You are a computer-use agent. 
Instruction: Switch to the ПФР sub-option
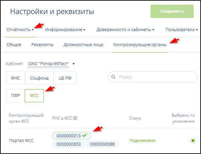click(x=15, y=95)
